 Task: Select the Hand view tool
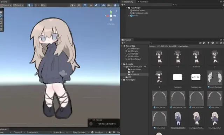(x=1, y=12)
